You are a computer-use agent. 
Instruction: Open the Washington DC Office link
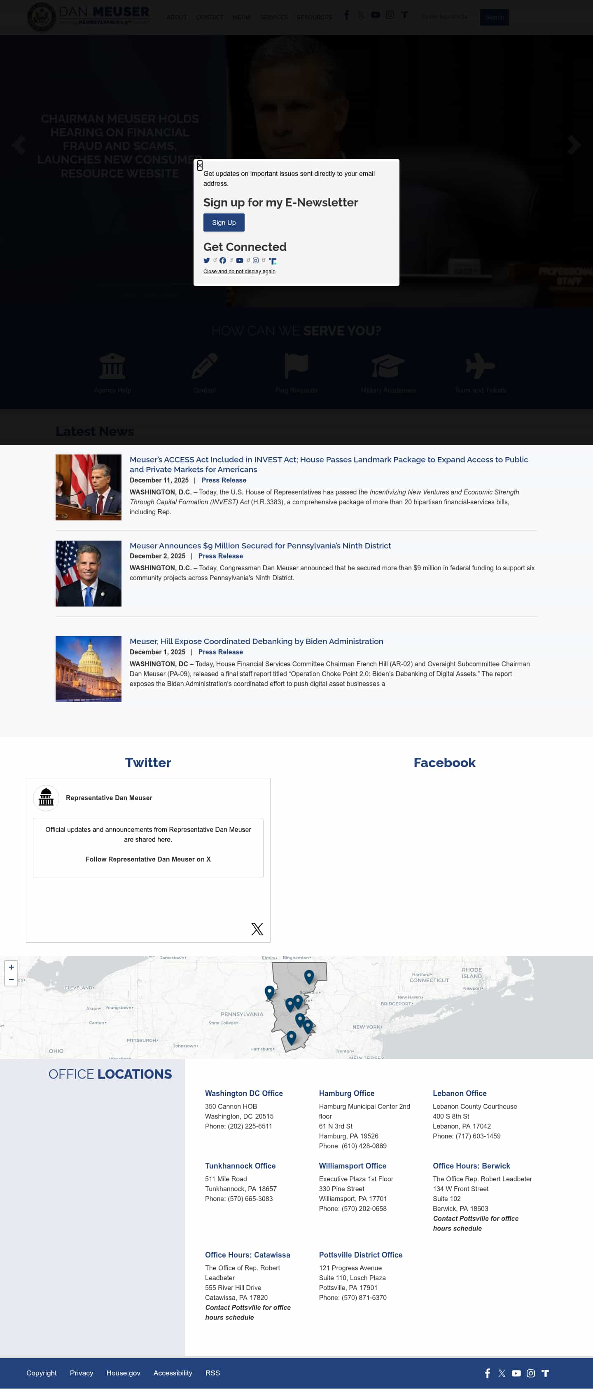[244, 1093]
